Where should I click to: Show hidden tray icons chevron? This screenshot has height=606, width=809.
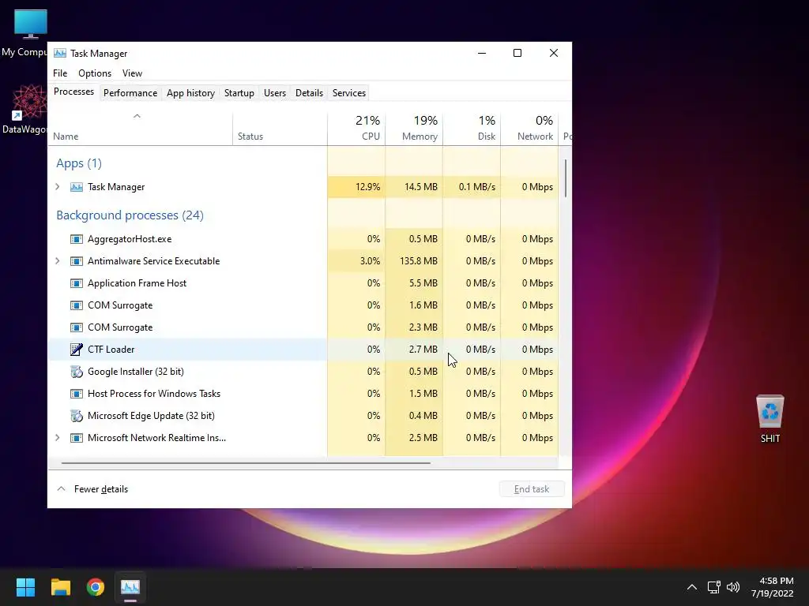pos(692,587)
